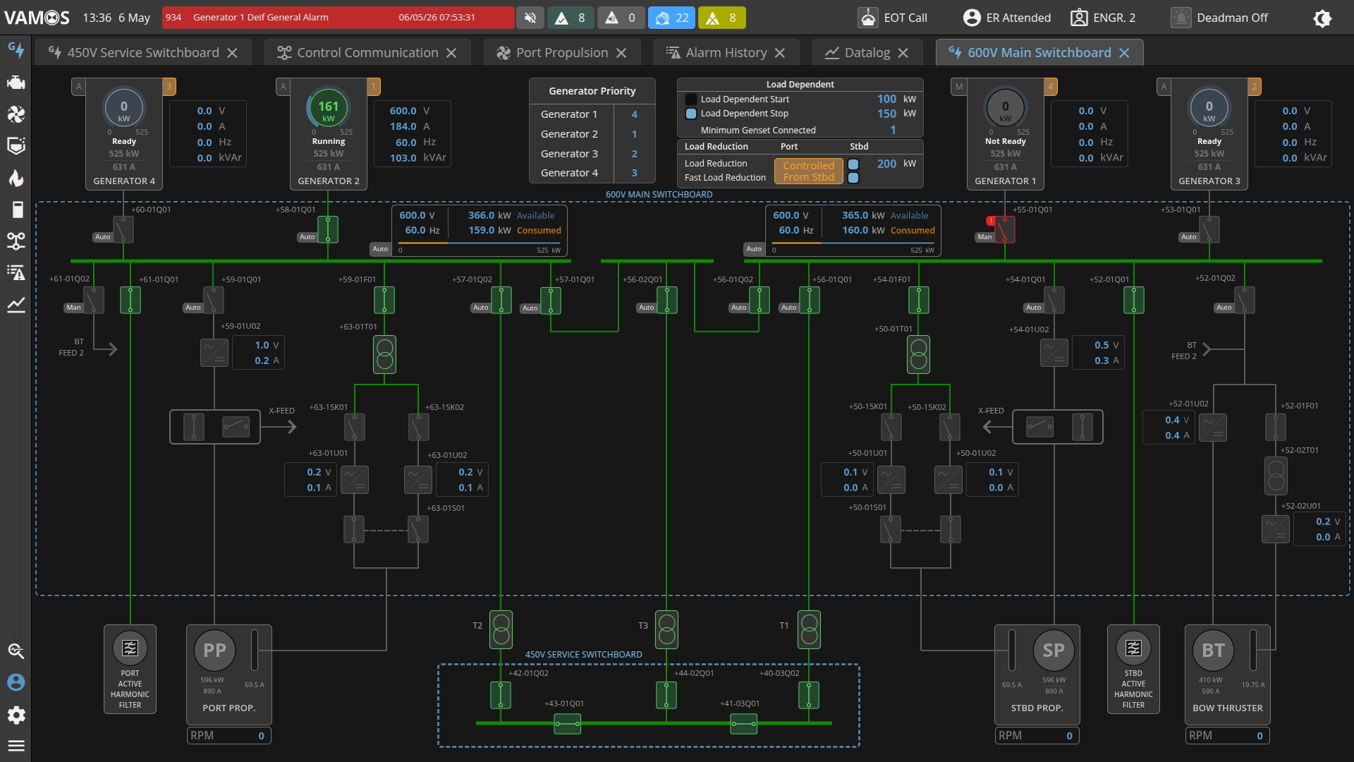1354x762 pixels.
Task: Toggle 450V bus-tie breaker +43-01Q01
Action: point(567,724)
